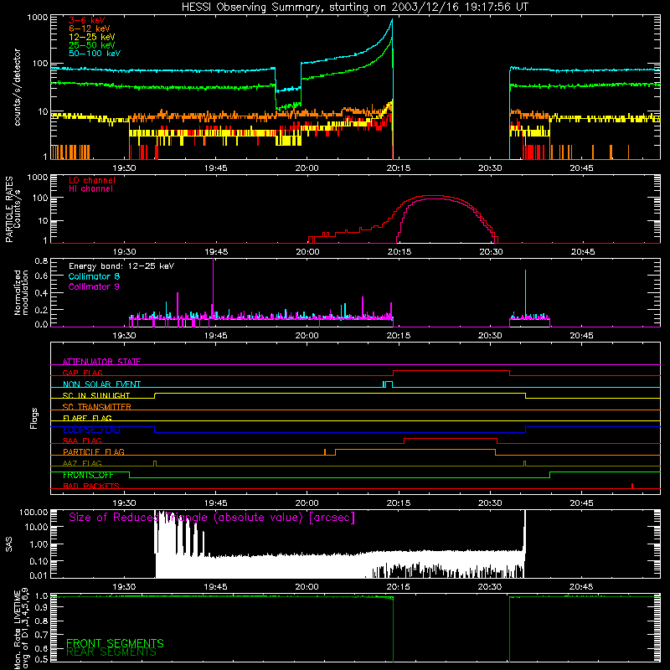Image resolution: width=670 pixels, height=670 pixels.
Task: Click the 'Collimator 8' legend label
Action: pos(95,276)
